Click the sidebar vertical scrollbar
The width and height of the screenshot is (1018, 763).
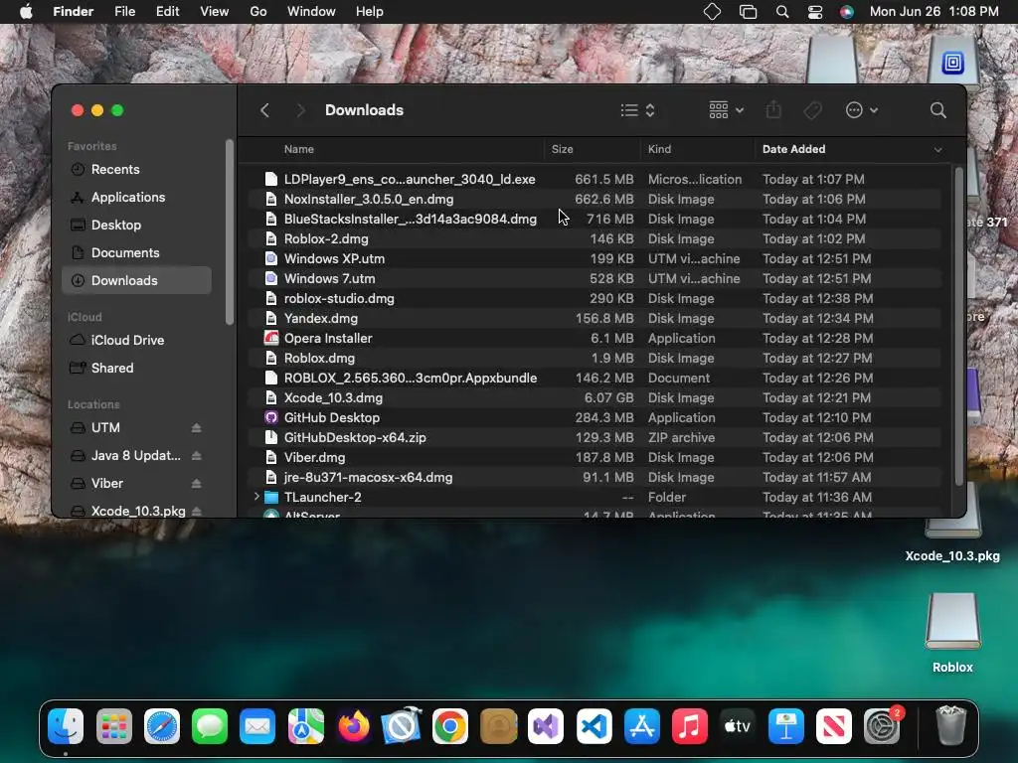230,232
